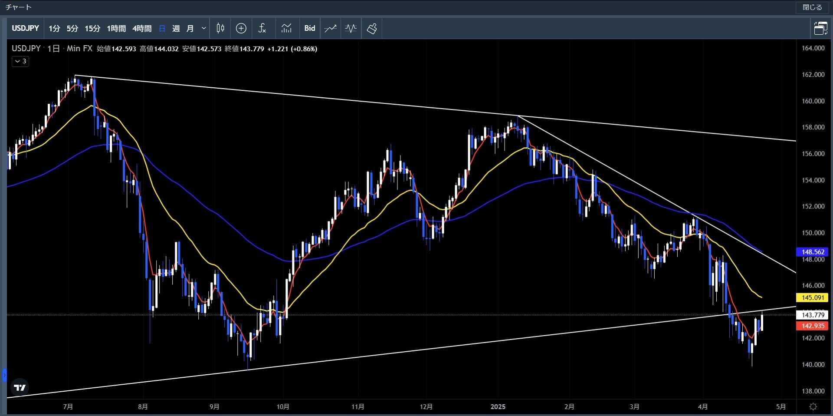
Task: Switch to the 4時間 timeframe
Action: (x=142, y=28)
